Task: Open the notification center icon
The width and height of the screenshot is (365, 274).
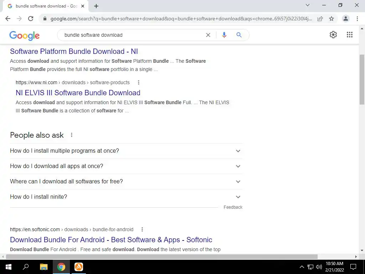Action: click(353, 267)
